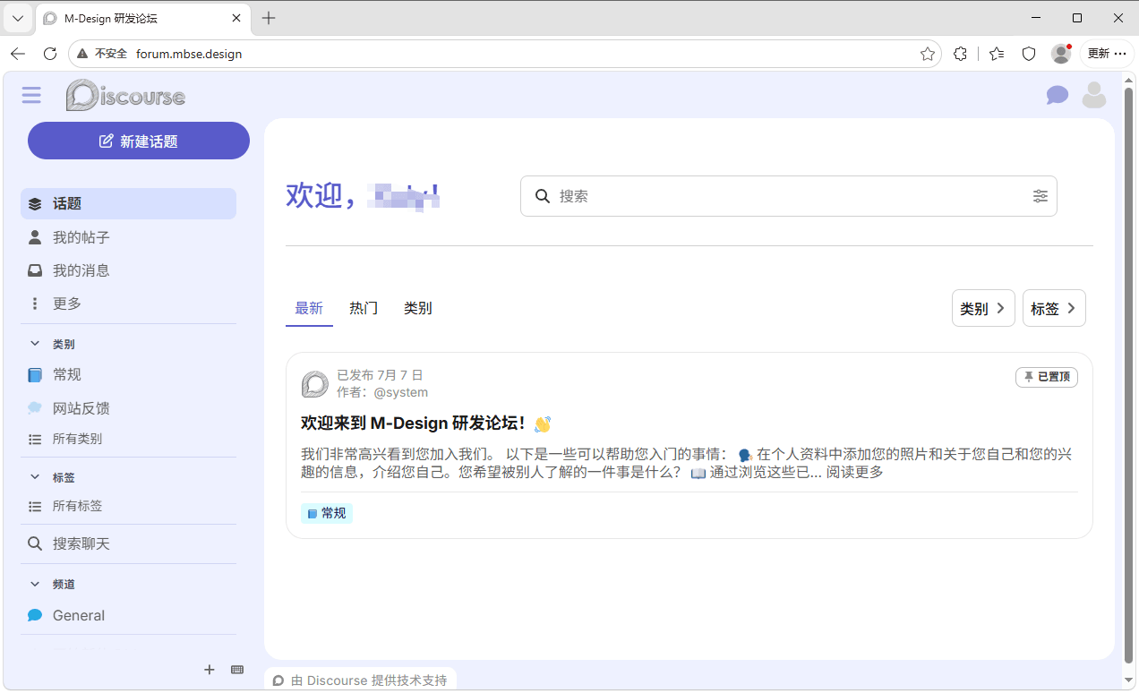Open a new browser tab

(269, 18)
